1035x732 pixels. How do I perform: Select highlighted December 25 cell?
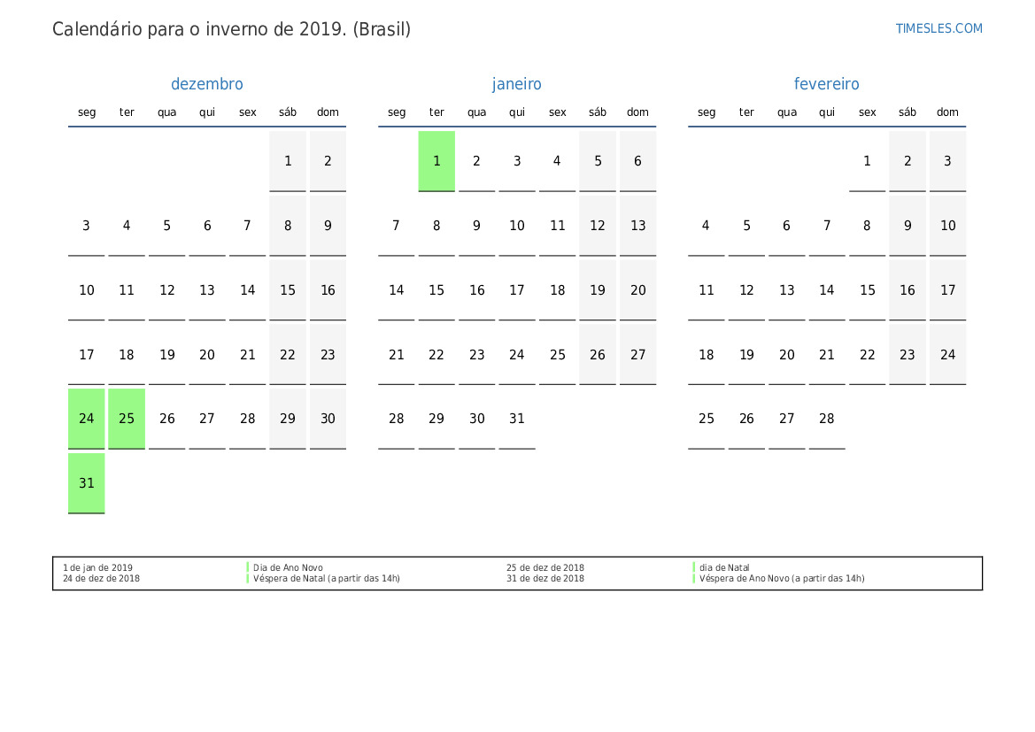(127, 419)
